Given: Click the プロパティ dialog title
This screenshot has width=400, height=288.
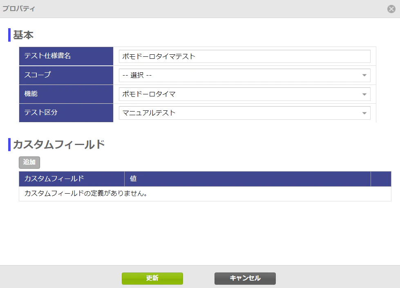Looking at the screenshot, I should 19,9.
